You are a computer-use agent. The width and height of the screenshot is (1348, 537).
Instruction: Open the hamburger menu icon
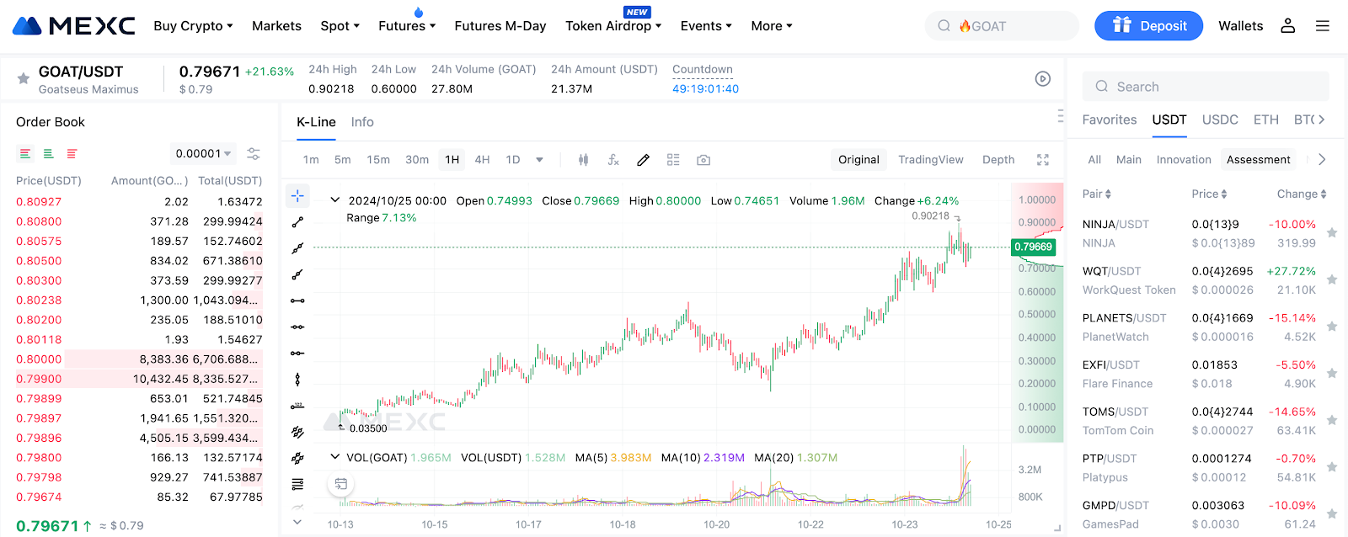coord(1323,26)
